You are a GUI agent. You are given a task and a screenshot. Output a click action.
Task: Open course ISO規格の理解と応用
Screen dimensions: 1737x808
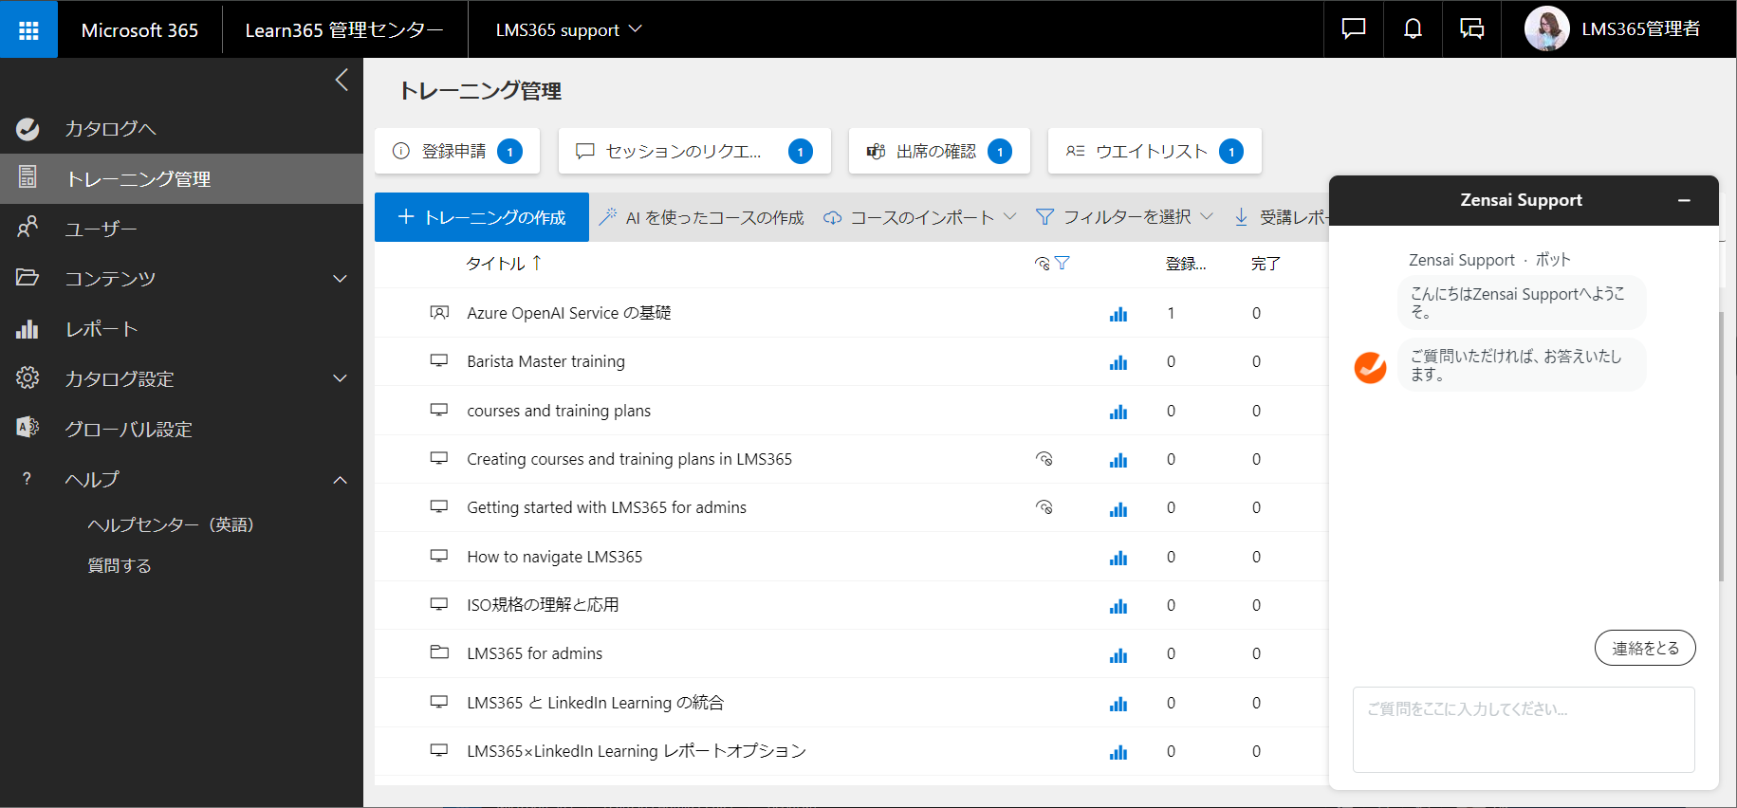[x=543, y=605]
